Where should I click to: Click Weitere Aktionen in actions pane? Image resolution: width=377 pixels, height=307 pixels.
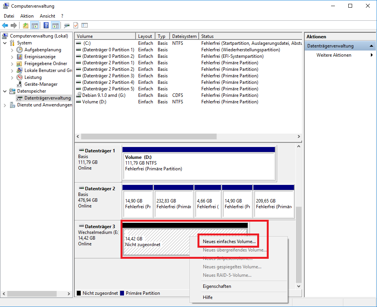coord(333,55)
